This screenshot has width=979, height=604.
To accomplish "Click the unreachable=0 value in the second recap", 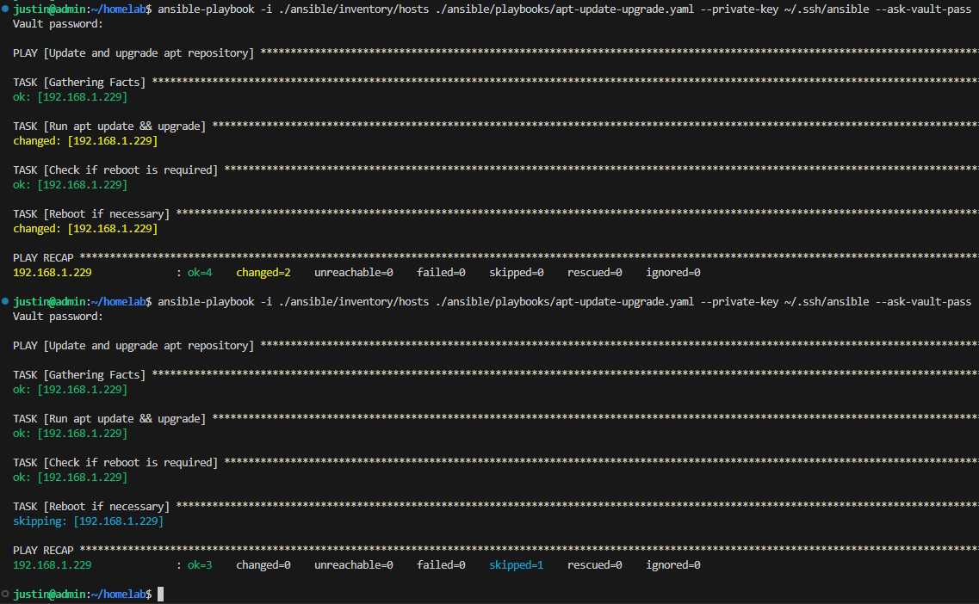I will click(x=353, y=565).
